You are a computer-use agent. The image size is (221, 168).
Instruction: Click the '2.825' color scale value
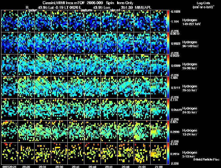pyautogui.click(x=174, y=122)
